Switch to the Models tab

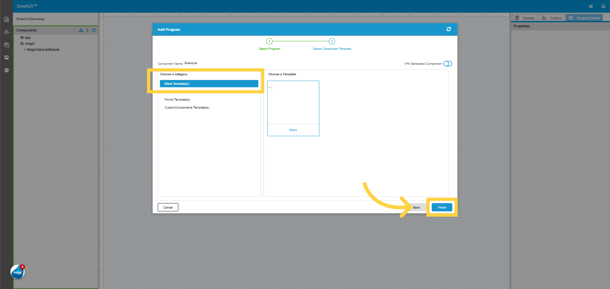[x=525, y=18]
